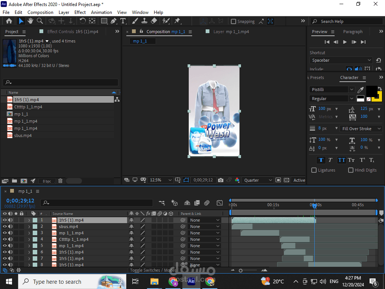385x289 pixels.
Task: Activate the Horizontal Type tool
Action: pos(123,21)
